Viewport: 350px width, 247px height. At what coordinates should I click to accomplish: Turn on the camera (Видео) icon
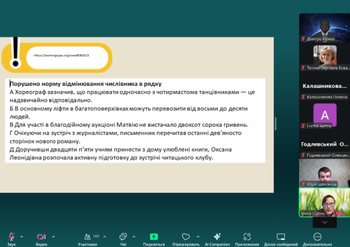[x=41, y=237]
